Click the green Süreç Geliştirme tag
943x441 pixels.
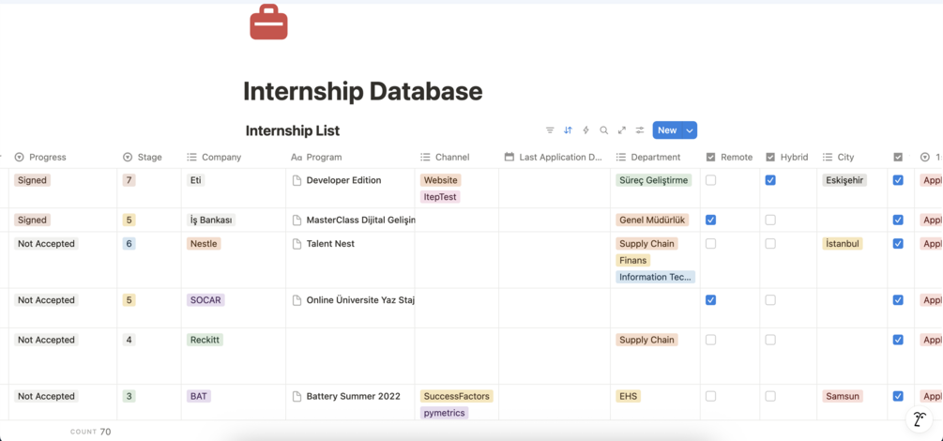(x=653, y=180)
